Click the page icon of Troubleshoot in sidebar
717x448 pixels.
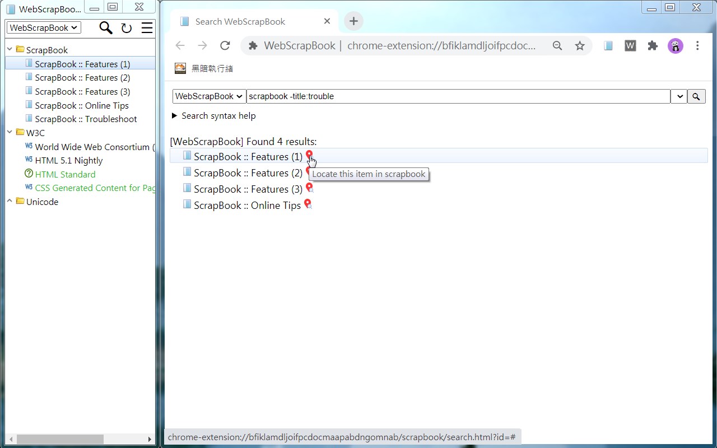tap(29, 118)
